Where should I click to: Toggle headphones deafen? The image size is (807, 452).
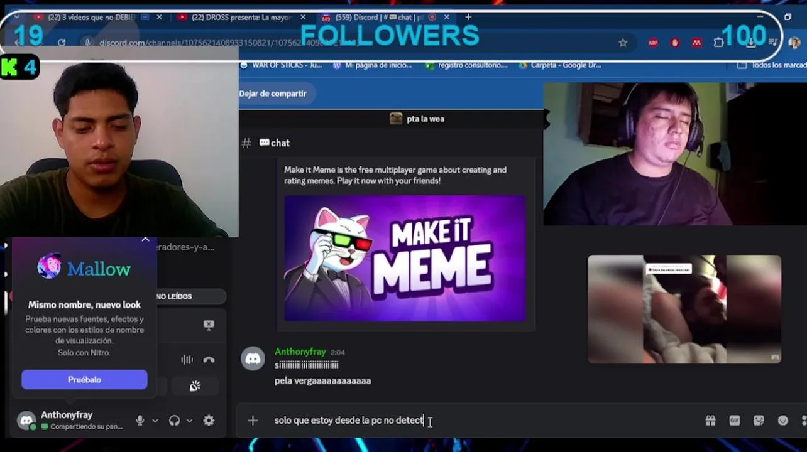click(x=175, y=421)
